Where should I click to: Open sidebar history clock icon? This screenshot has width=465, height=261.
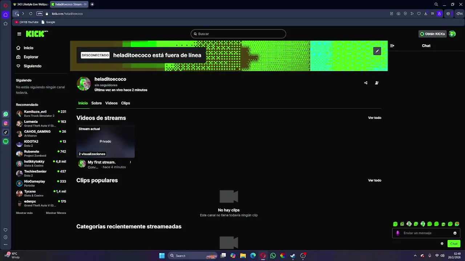(x=5, y=237)
